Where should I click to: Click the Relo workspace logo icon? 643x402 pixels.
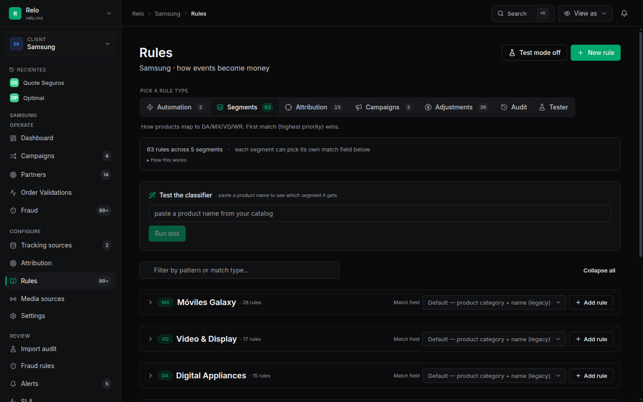pos(15,13)
